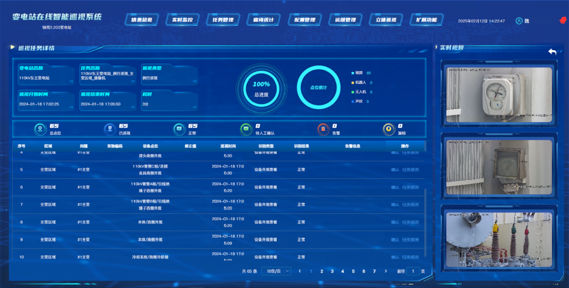The image size is (569, 288).
Task: Open the 任务管理 menu
Action: tap(222, 20)
